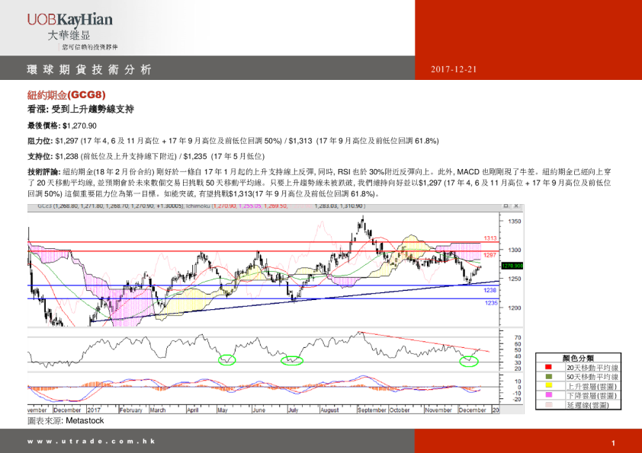Viewport: 642px width, 453px height.
Task: Click the 環球期貨技術分析 header text
Action: (x=89, y=69)
